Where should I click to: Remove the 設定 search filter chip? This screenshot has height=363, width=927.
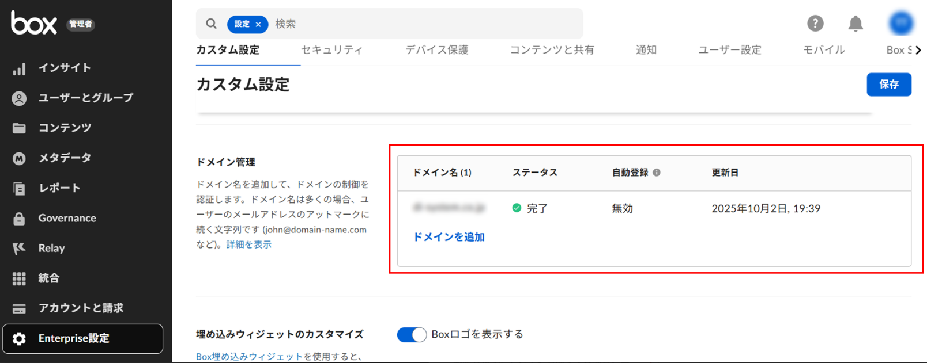[x=258, y=24]
